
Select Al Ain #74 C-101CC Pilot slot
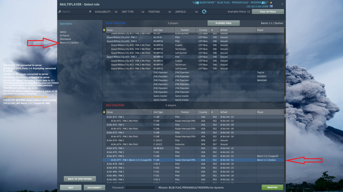[193, 140]
